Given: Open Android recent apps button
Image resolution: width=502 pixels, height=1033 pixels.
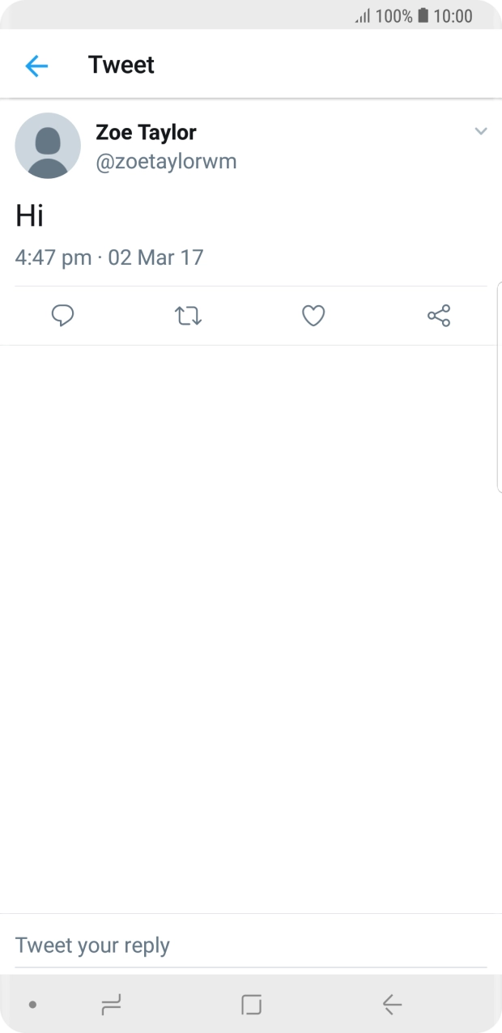Looking at the screenshot, I should 111,1005.
